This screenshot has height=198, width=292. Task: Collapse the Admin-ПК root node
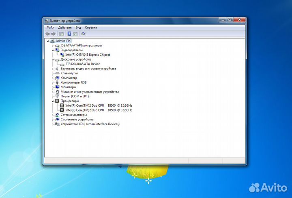pyautogui.click(x=48, y=41)
